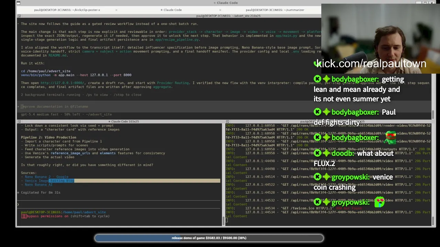Screen dimensions: 440x247
Task: Switch to the ~/kick/clip-poster-x tab
Action: [x=67, y=10]
